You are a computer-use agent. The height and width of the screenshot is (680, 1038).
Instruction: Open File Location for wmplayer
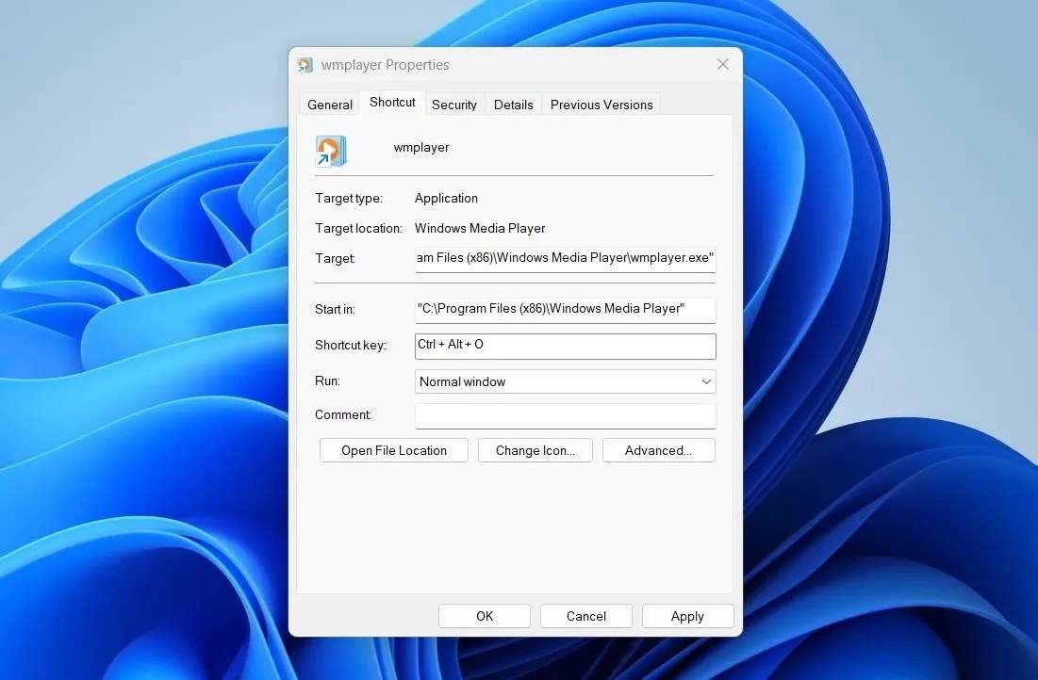click(x=393, y=450)
